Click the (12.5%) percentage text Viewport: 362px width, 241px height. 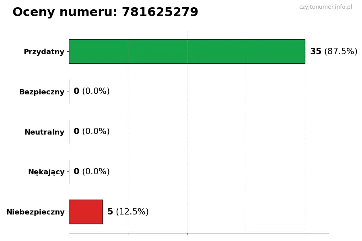click(132, 212)
